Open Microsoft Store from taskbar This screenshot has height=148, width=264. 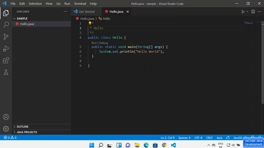pos(155,145)
